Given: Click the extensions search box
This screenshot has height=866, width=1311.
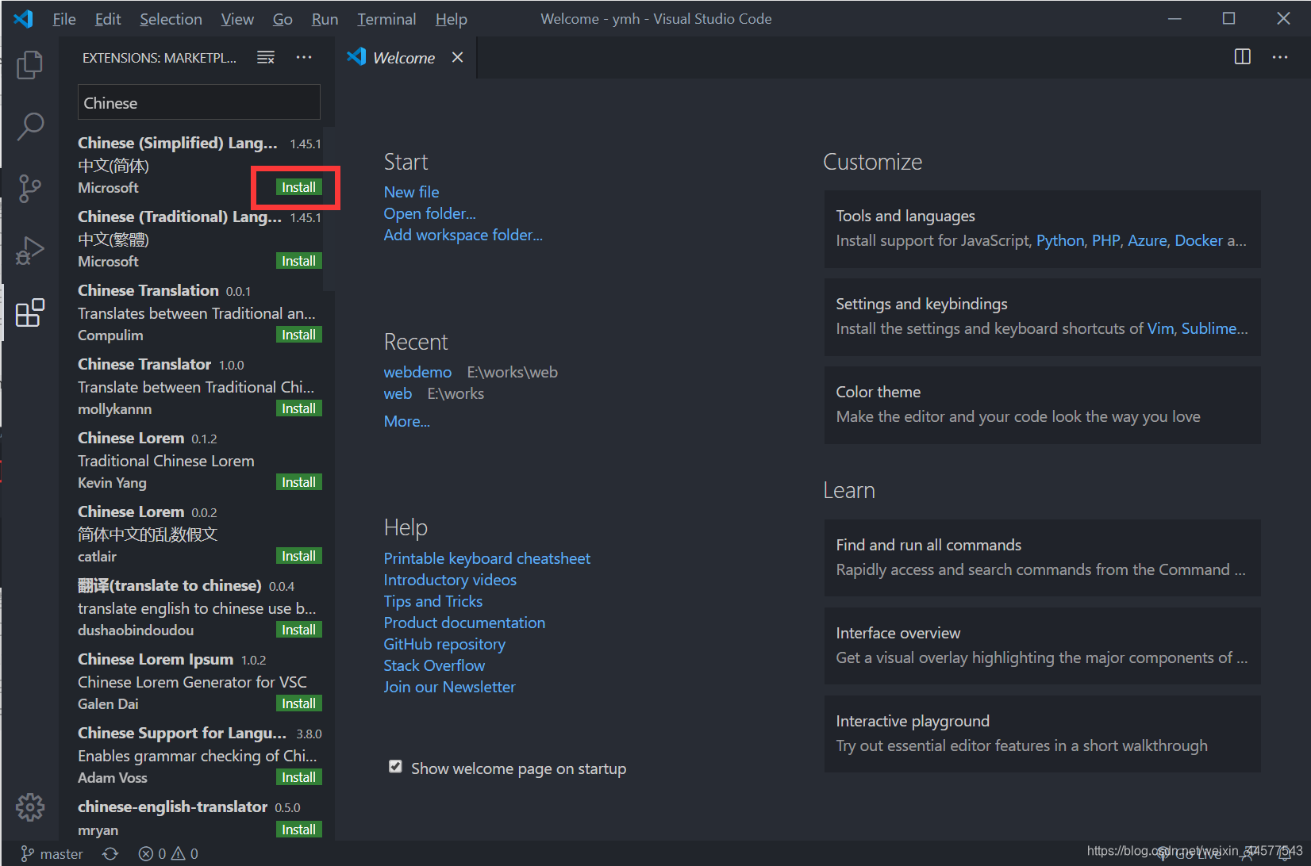Looking at the screenshot, I should click(198, 103).
